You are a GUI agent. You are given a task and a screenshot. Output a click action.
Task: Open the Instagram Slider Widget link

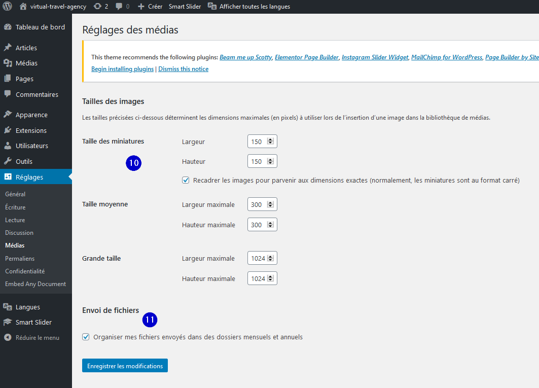click(375, 57)
